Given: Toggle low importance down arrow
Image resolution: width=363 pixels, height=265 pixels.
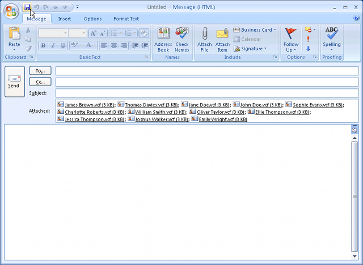Looking at the screenshot, I should [307, 48].
